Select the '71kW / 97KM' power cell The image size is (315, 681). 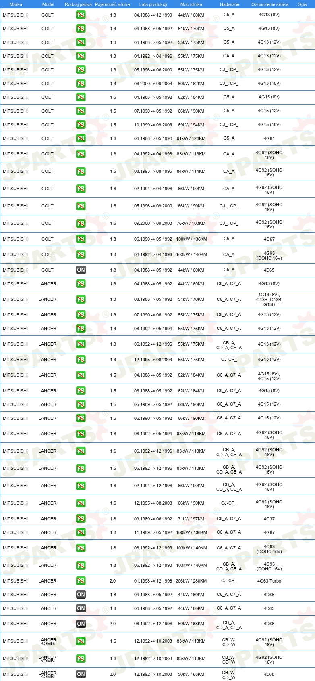tap(191, 519)
